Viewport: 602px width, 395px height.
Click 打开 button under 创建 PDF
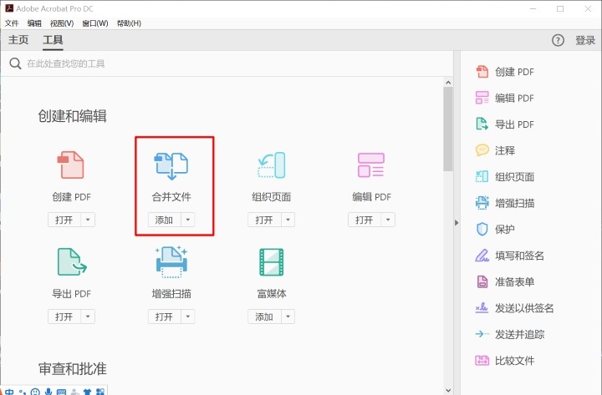[64, 220]
